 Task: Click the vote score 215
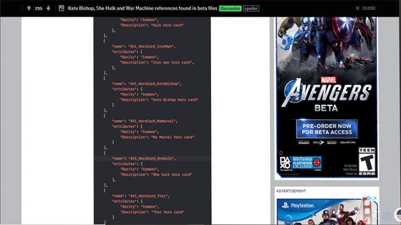tap(39, 9)
